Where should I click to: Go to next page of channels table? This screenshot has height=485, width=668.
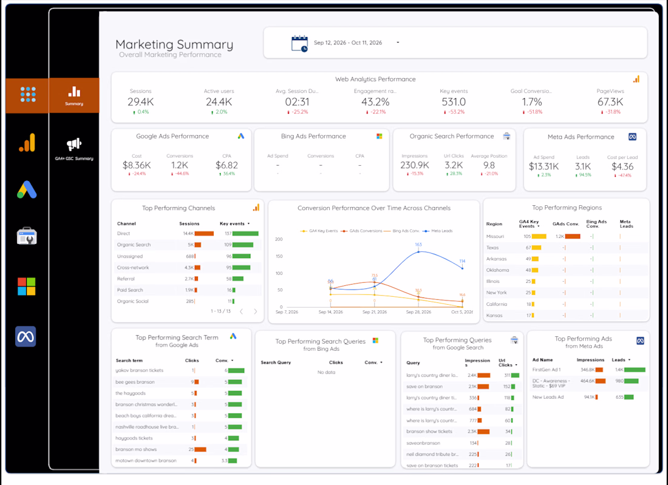click(x=256, y=311)
